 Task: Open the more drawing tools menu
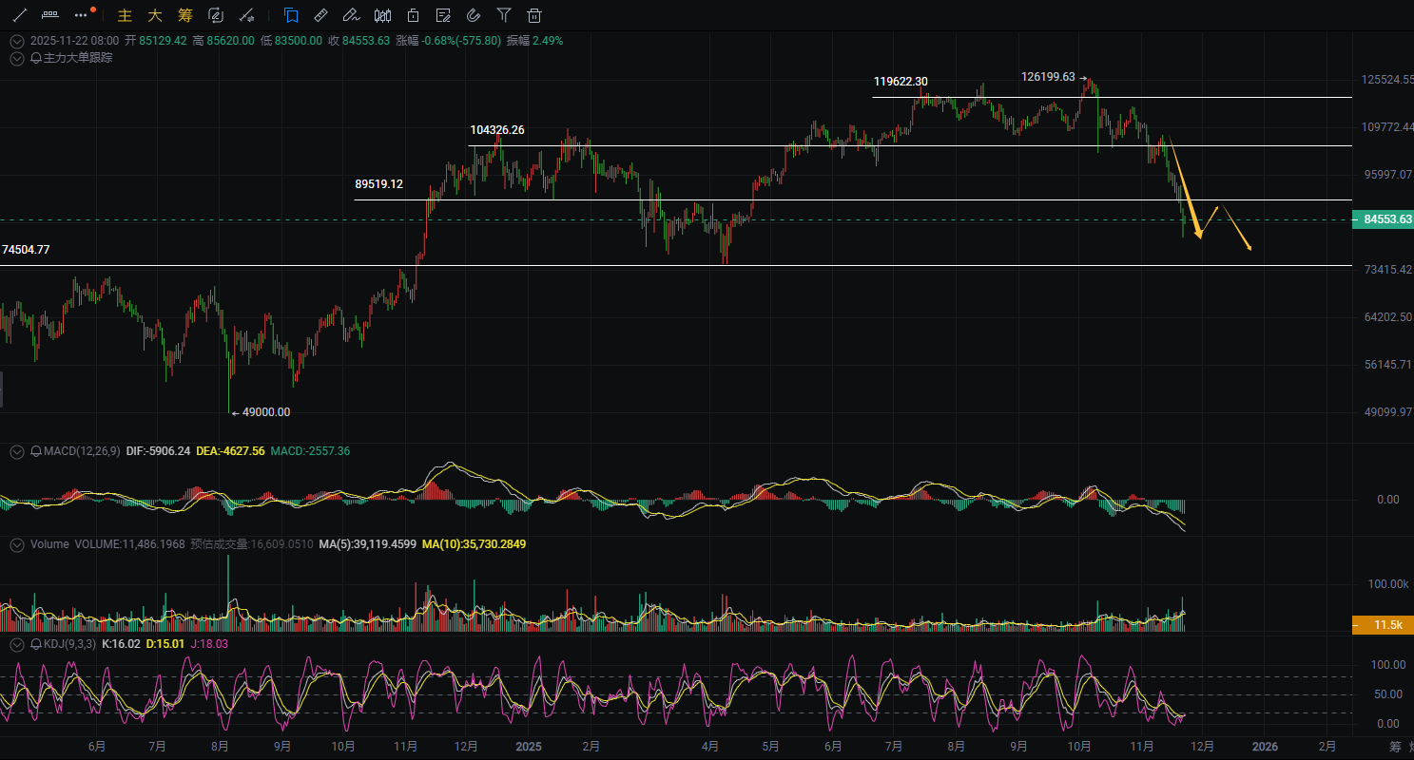81,15
